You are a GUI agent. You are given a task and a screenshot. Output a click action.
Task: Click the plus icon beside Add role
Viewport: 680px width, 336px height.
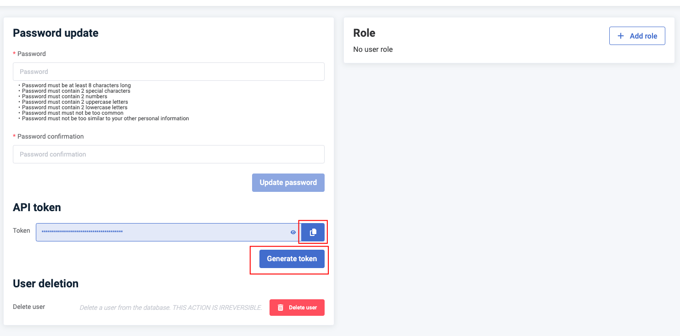tap(621, 36)
